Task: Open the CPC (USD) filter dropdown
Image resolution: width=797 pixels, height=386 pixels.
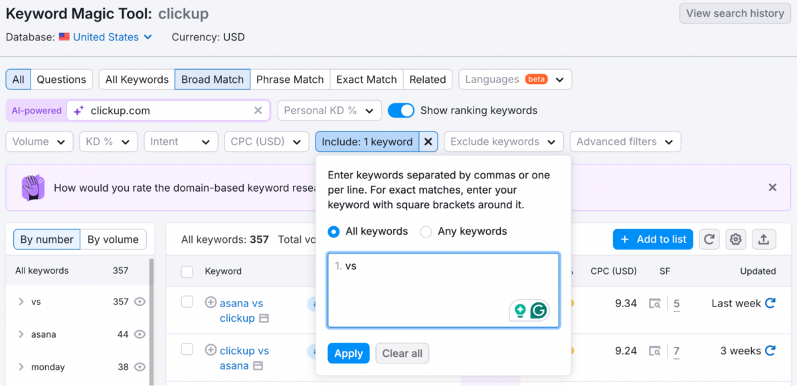Action: click(266, 141)
